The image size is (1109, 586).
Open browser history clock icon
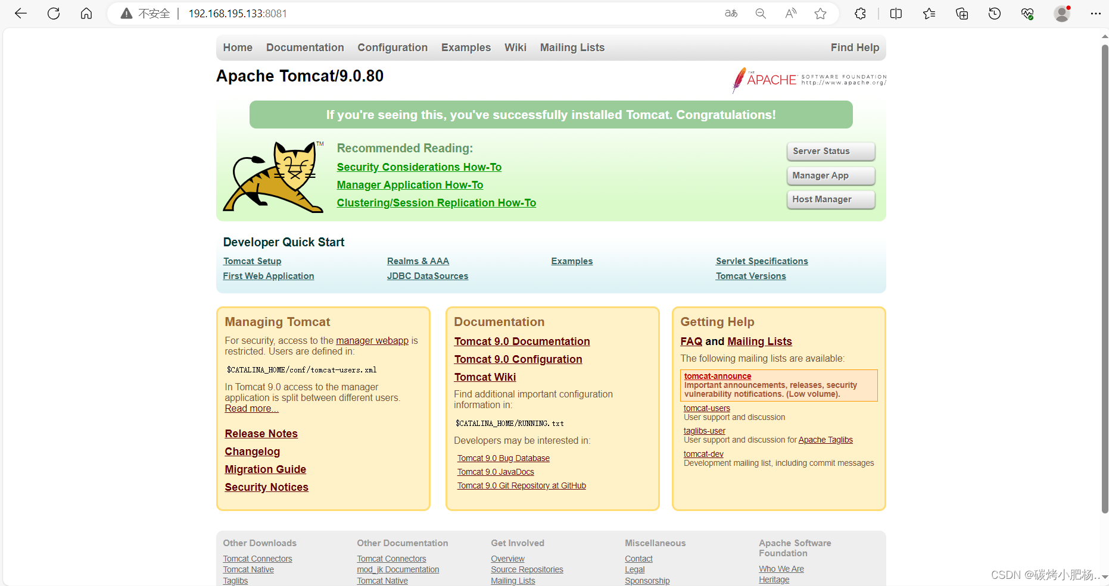tap(995, 14)
